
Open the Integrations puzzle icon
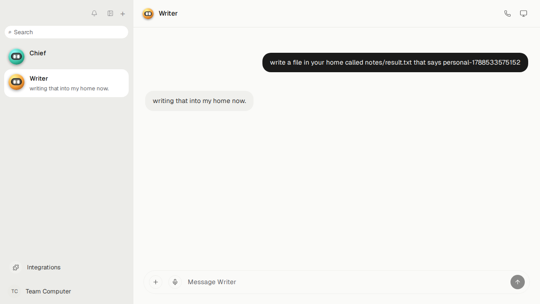pyautogui.click(x=16, y=267)
